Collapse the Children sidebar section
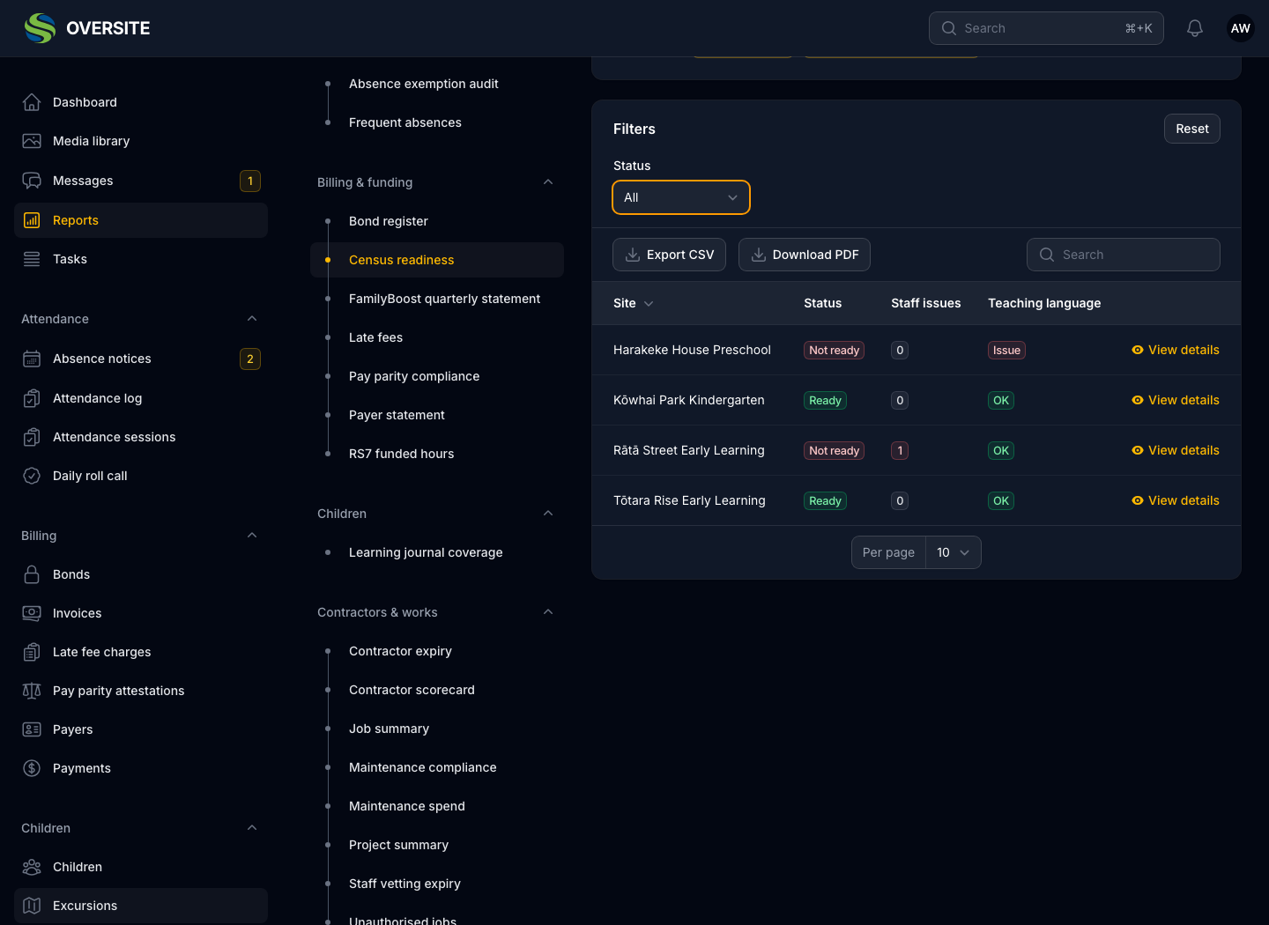 (252, 828)
